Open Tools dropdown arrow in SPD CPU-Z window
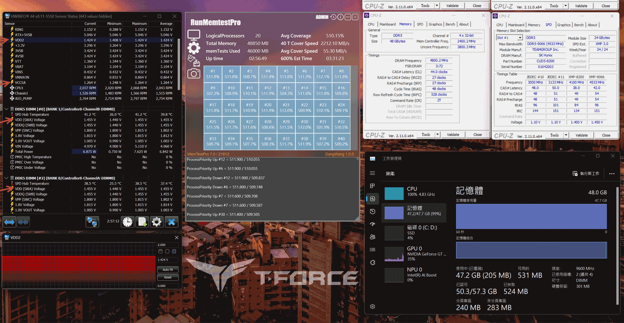This screenshot has height=323, width=624. 565,135
